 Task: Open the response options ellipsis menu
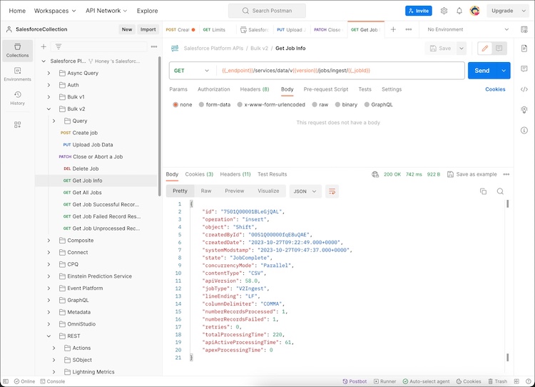pos(506,174)
